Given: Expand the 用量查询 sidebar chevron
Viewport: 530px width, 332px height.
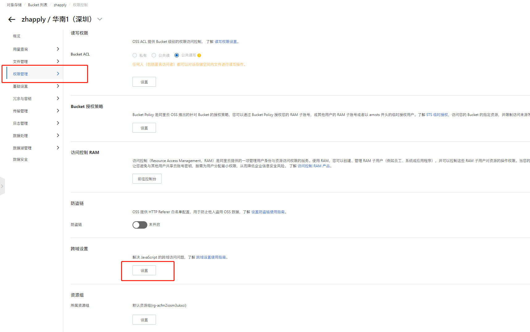Looking at the screenshot, I should (x=58, y=49).
